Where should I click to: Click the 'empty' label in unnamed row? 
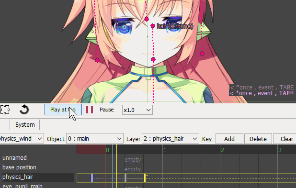[x=133, y=160]
